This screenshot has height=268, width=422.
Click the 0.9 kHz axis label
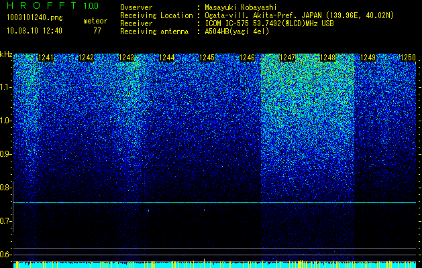click(5, 154)
